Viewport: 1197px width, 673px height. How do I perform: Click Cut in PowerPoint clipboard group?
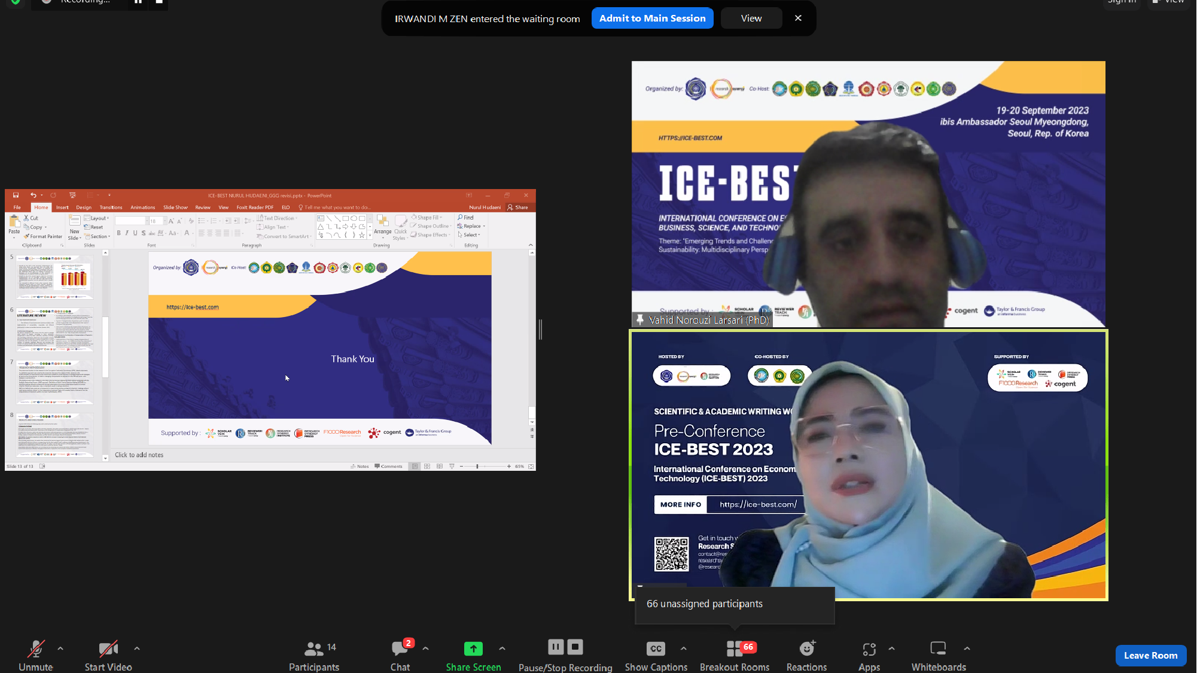pyautogui.click(x=31, y=218)
